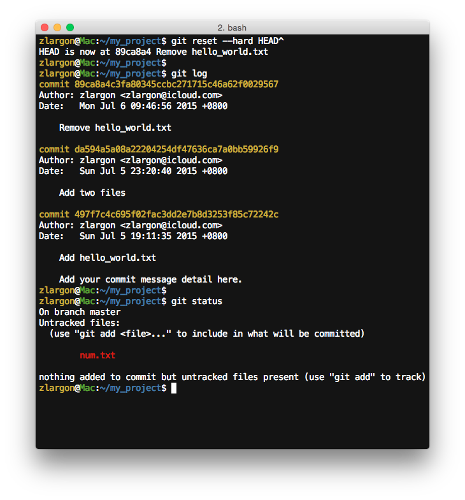Minimize the terminal with yellow button
Viewport: 465px width, 500px height.
click(57, 27)
